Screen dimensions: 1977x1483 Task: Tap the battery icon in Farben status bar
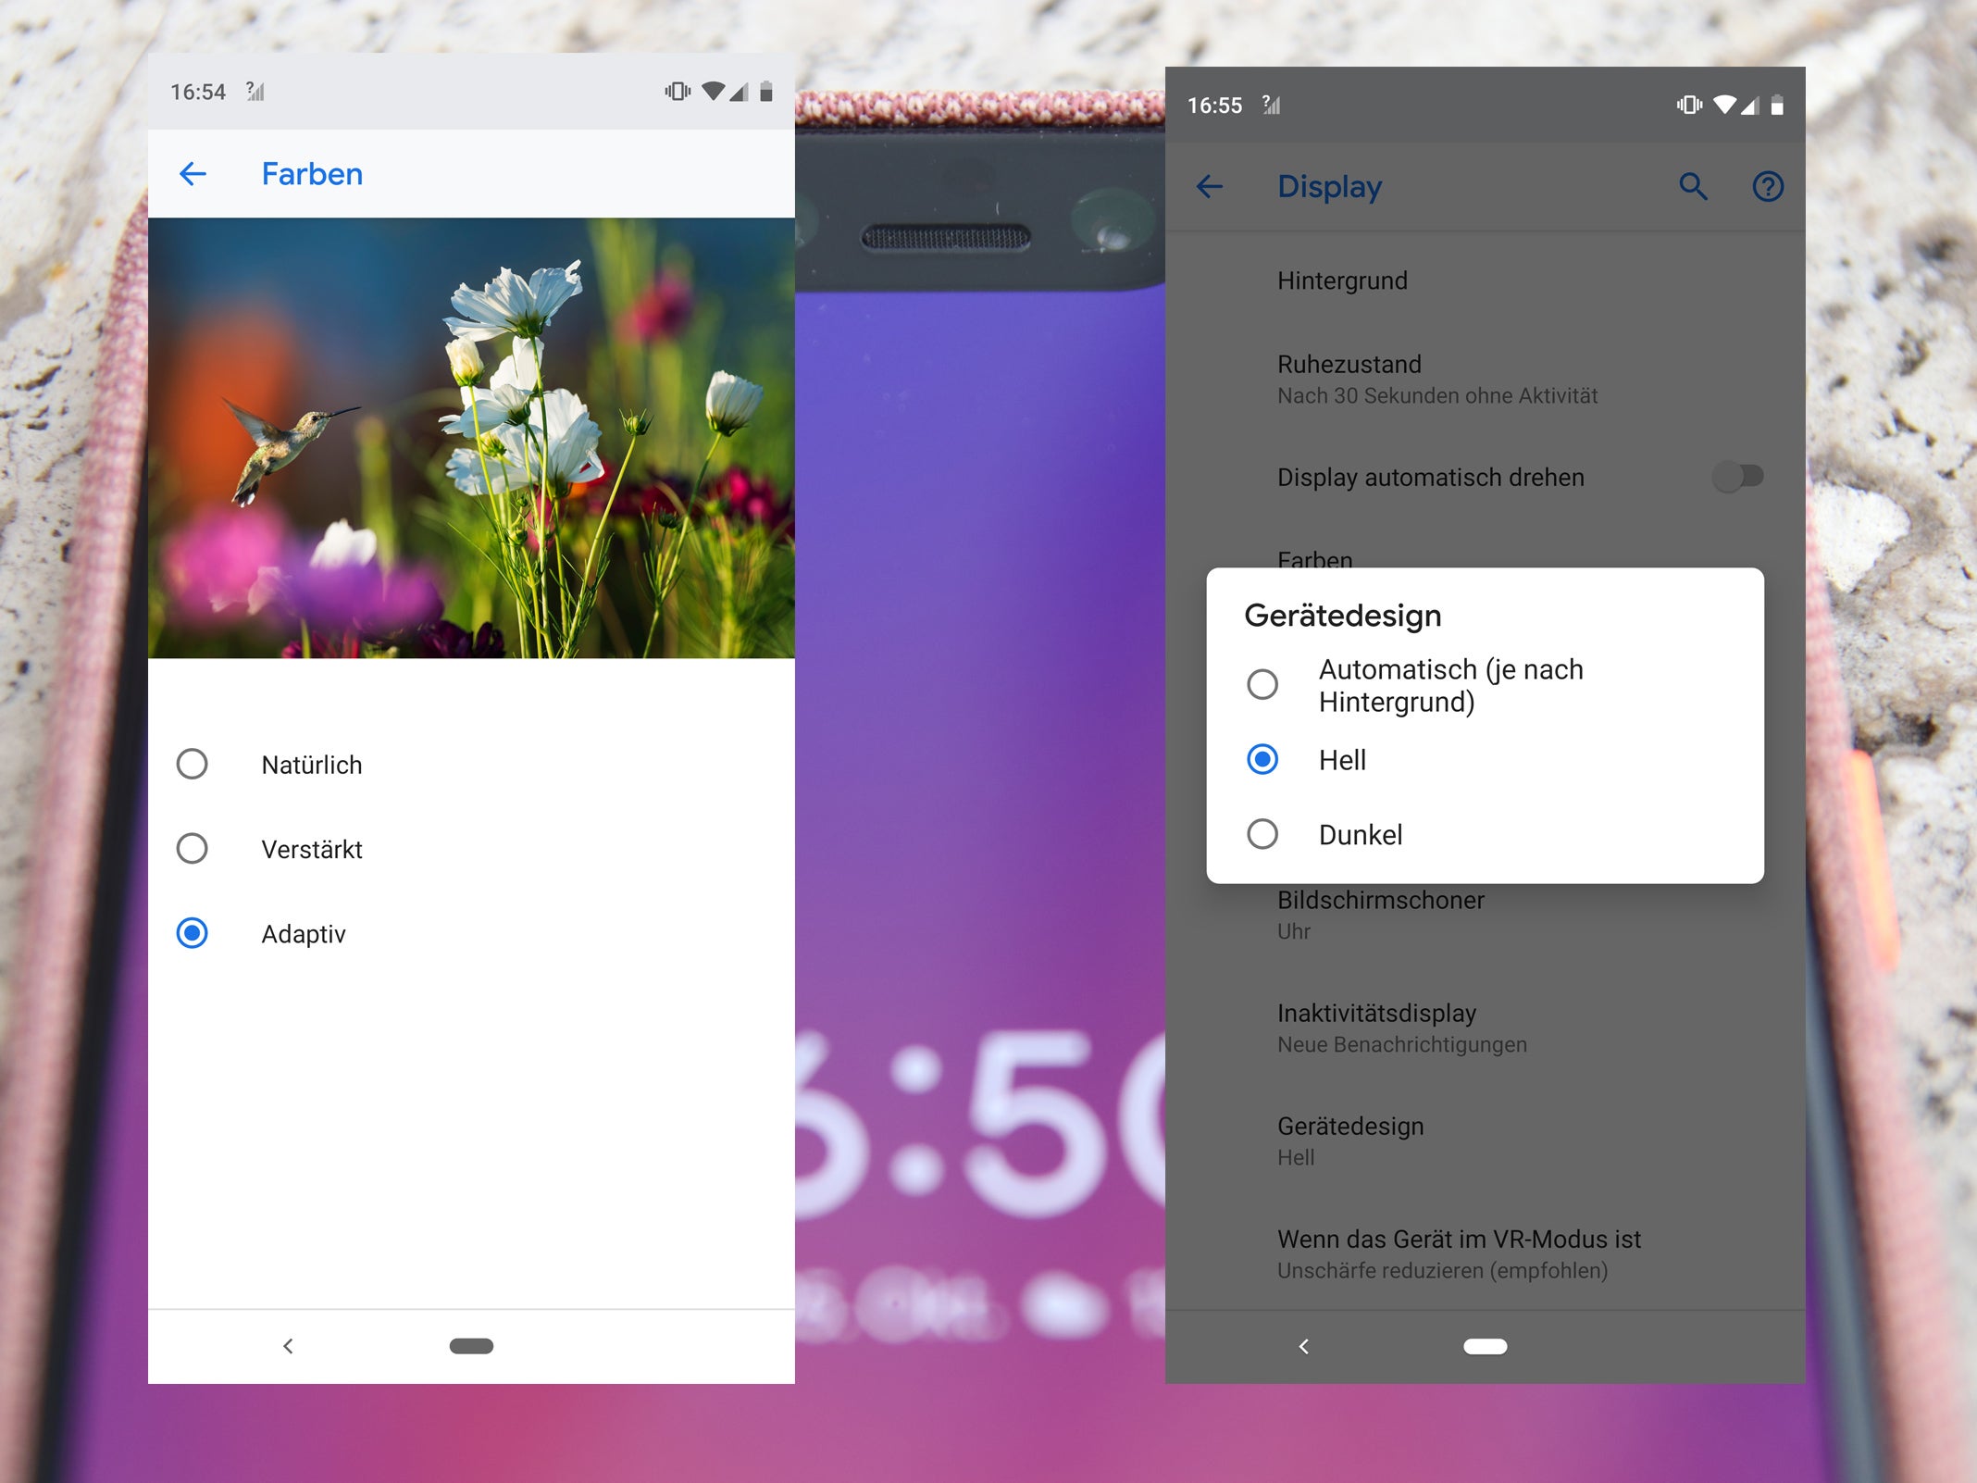tap(766, 91)
